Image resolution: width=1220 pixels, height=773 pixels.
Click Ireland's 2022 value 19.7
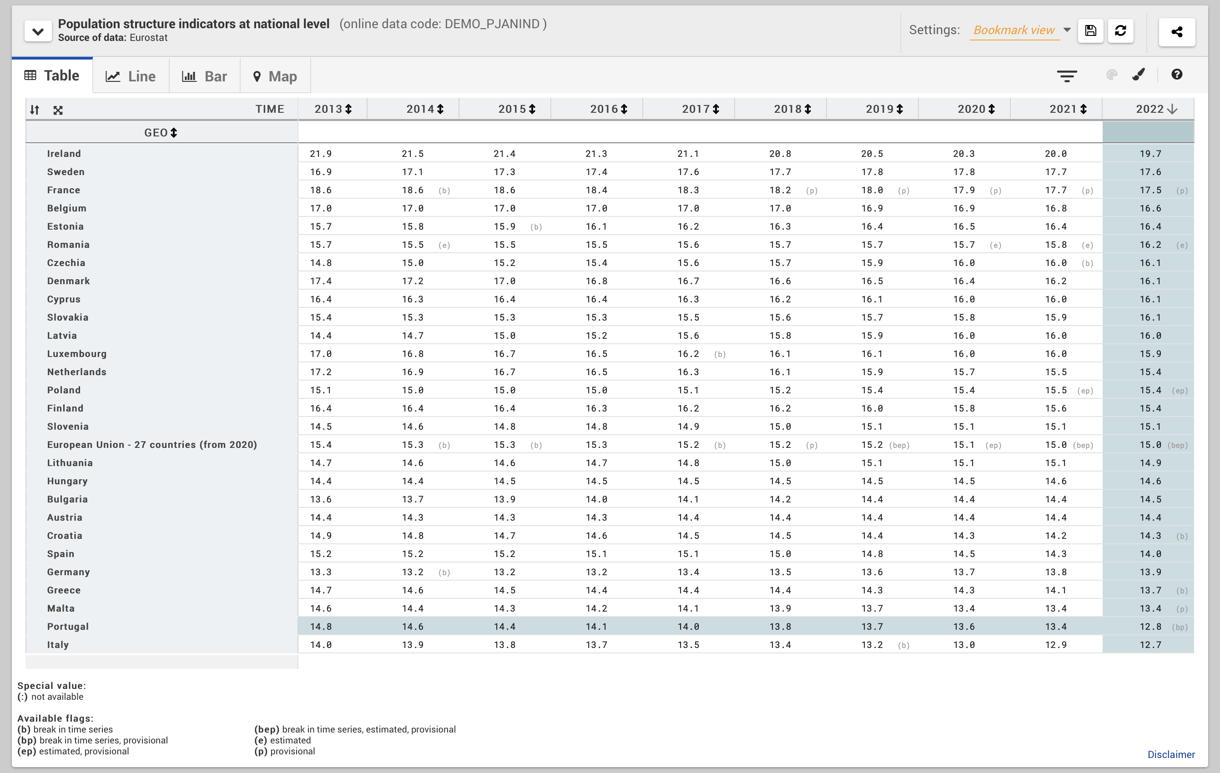[1150, 154]
